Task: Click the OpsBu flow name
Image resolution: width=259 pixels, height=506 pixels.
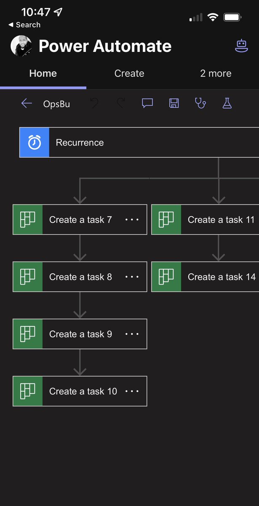Action: 56,104
